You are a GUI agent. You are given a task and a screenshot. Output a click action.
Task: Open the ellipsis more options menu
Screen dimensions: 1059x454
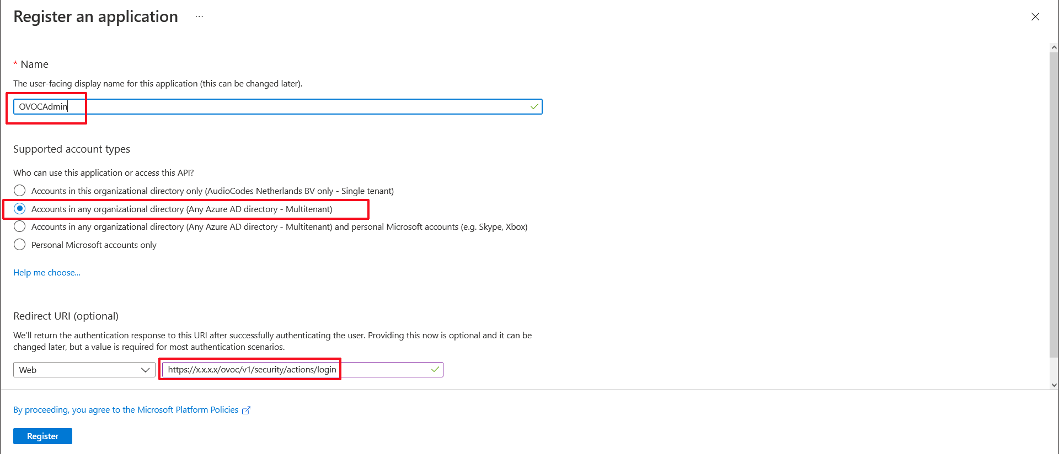click(199, 17)
